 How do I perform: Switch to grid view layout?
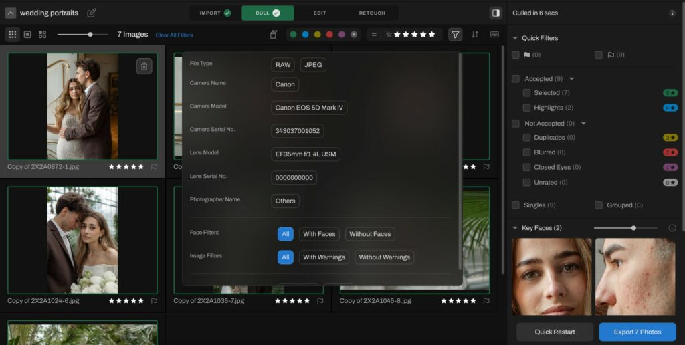[13, 35]
